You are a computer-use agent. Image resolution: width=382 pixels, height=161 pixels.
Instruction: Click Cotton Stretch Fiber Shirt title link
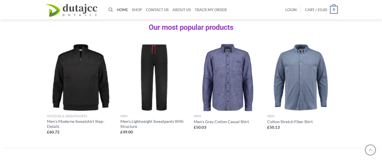(x=290, y=122)
